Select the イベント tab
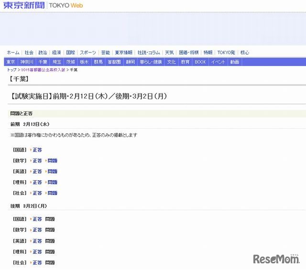Viewport: 306px width, 270px height. pos(218,62)
